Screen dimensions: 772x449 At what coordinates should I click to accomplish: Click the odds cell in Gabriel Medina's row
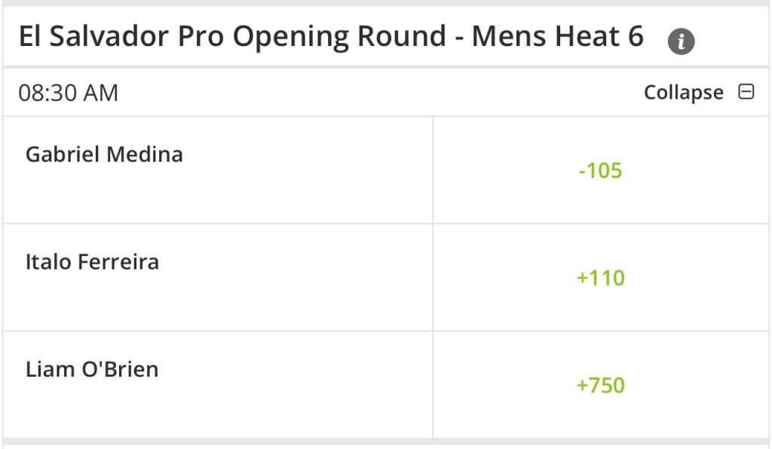tap(600, 170)
